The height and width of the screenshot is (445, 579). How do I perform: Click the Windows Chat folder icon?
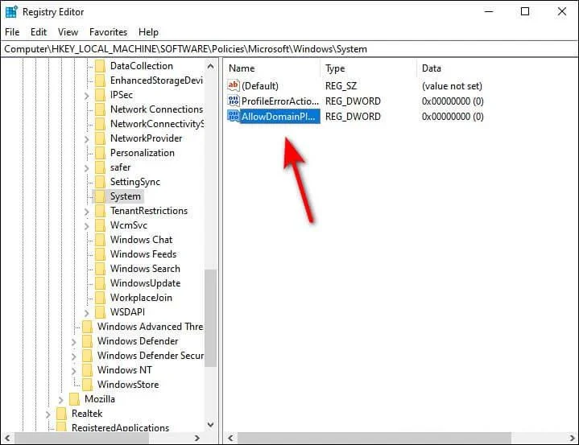[x=100, y=240]
